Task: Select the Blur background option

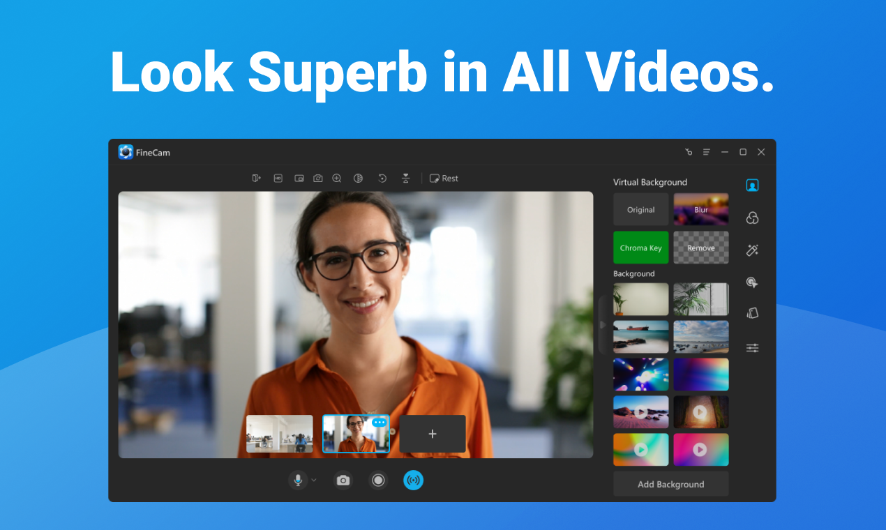Action: pos(701,209)
